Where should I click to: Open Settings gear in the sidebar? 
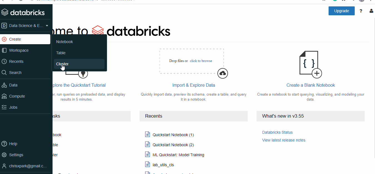tap(4, 155)
